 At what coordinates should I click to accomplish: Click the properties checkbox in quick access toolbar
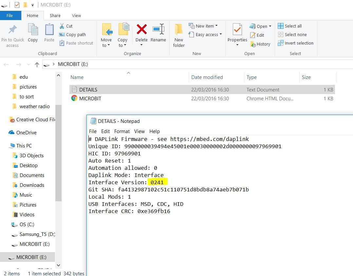coord(17,5)
